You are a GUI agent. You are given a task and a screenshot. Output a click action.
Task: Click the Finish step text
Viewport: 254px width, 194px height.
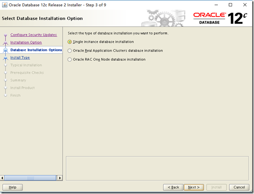click(15, 95)
